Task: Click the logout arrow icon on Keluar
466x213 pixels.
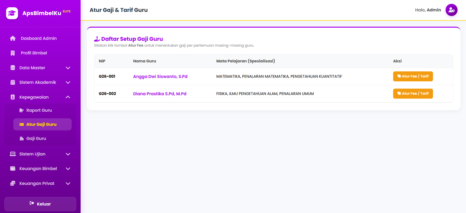Action: pyautogui.click(x=32, y=203)
